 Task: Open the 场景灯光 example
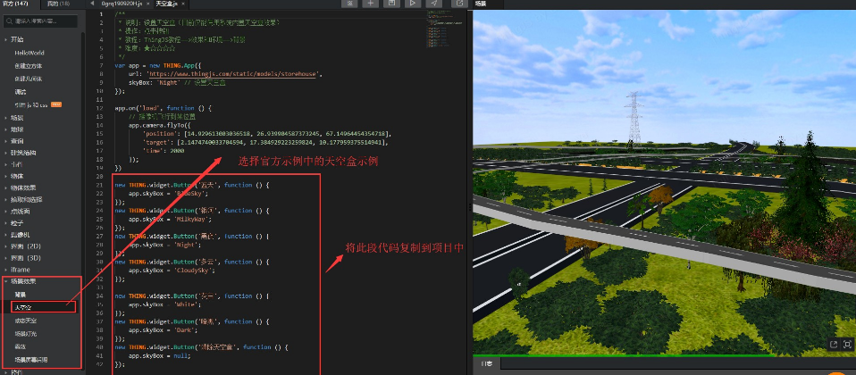coord(26,334)
